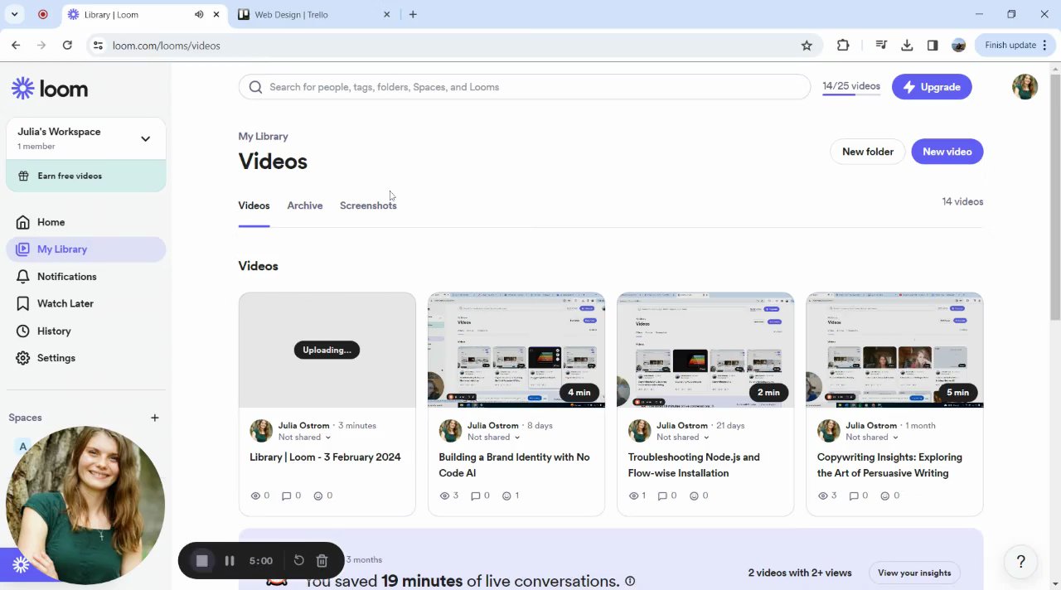
Task: Click views eye icon on Copywriting Insights card
Action: click(822, 496)
